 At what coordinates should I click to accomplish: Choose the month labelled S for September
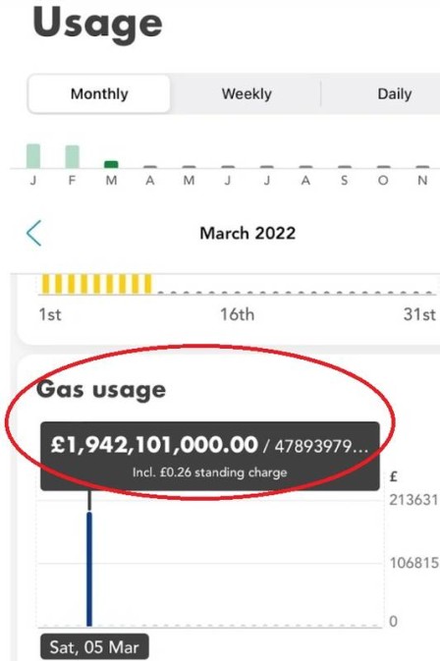(345, 181)
